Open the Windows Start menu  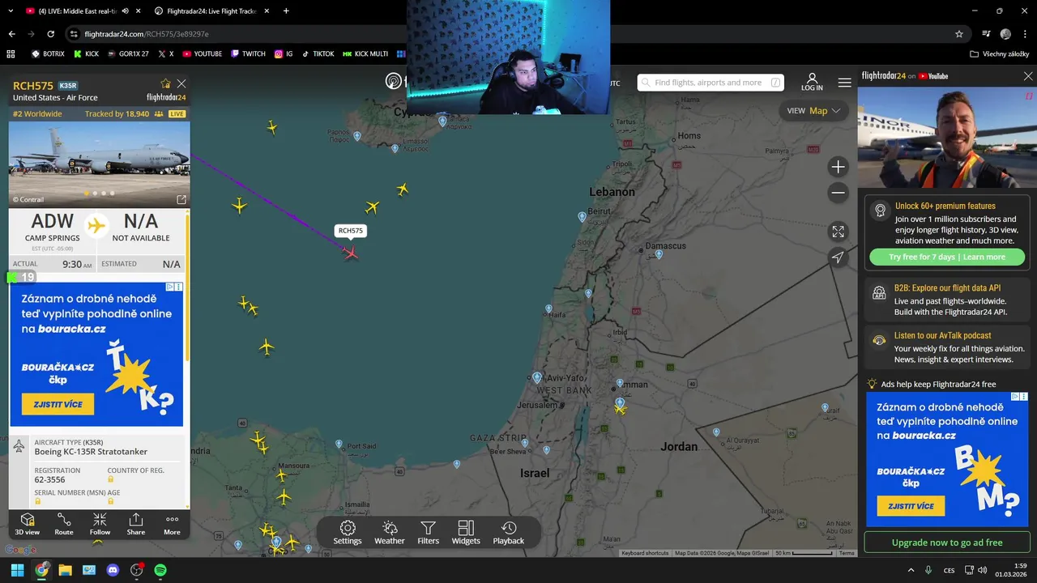[17, 570]
